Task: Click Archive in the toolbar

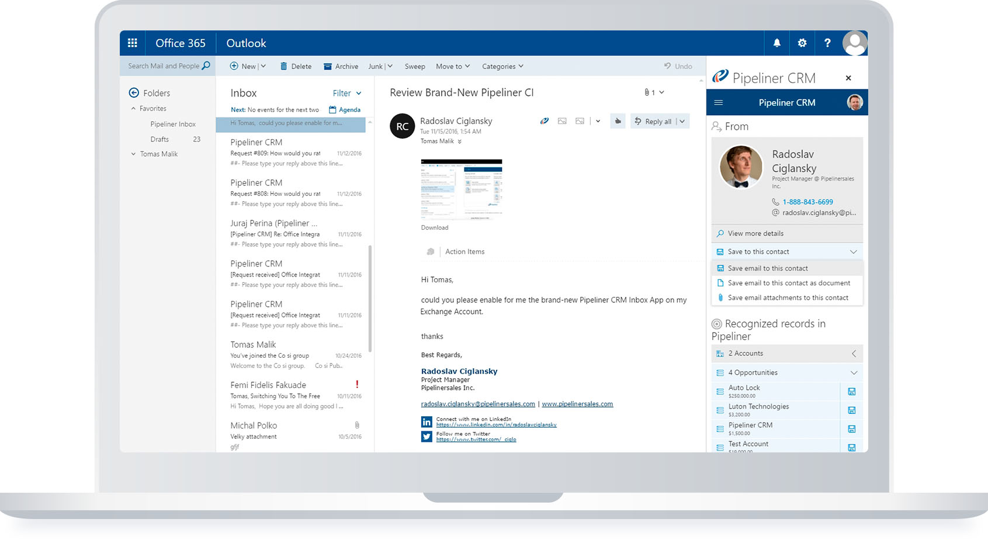Action: point(341,66)
